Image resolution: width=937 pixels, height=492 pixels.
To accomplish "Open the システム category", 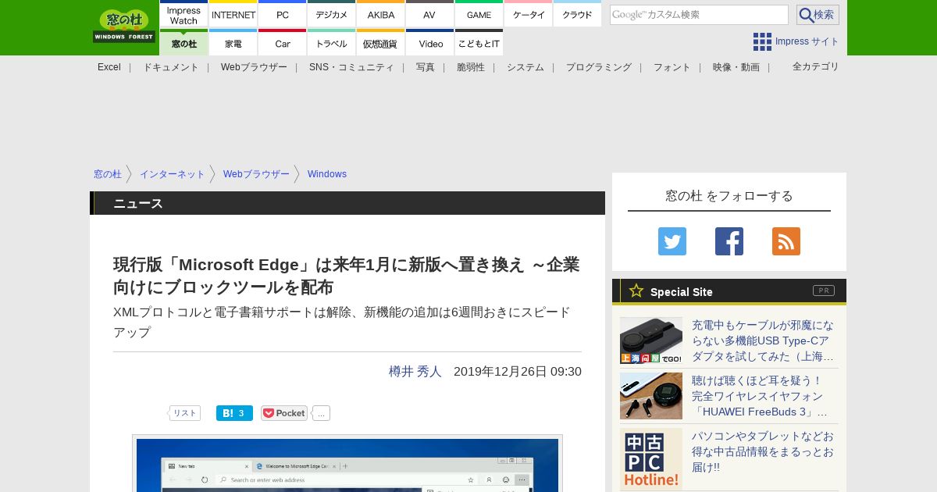I will pos(526,67).
